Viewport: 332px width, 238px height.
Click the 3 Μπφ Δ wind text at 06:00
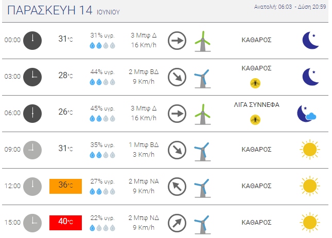coord(144,108)
